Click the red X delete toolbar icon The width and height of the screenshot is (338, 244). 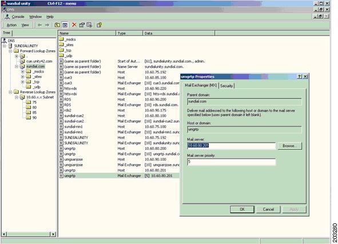[74, 25]
